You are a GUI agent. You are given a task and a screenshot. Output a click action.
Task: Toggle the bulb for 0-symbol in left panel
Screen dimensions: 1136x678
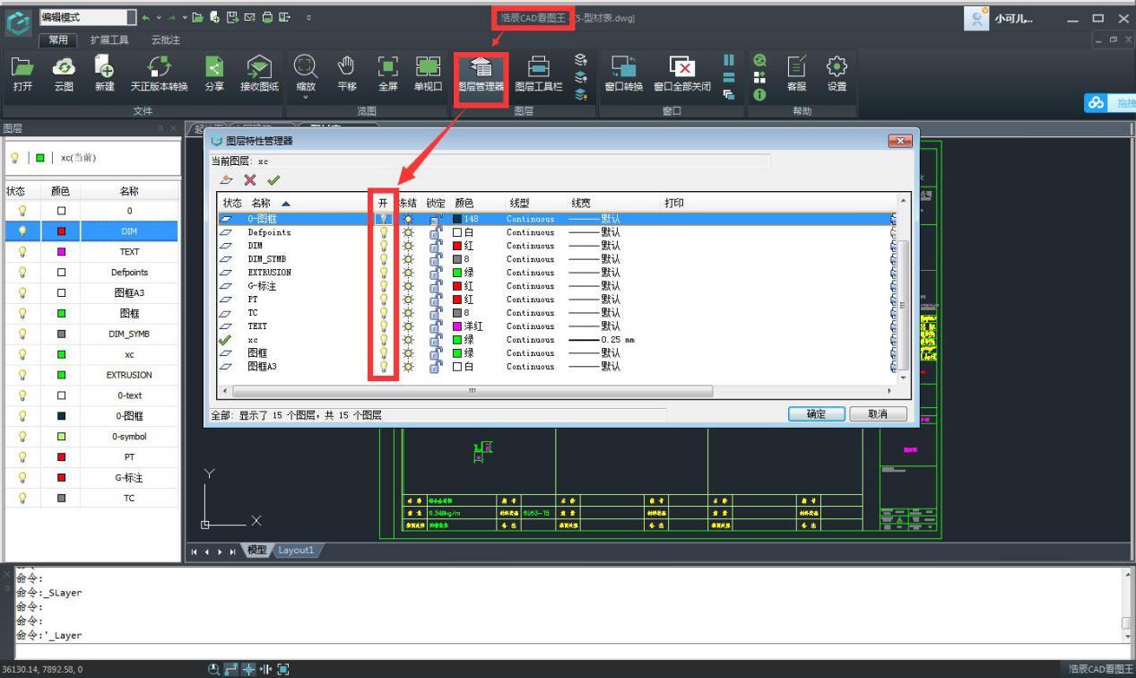coord(22,437)
